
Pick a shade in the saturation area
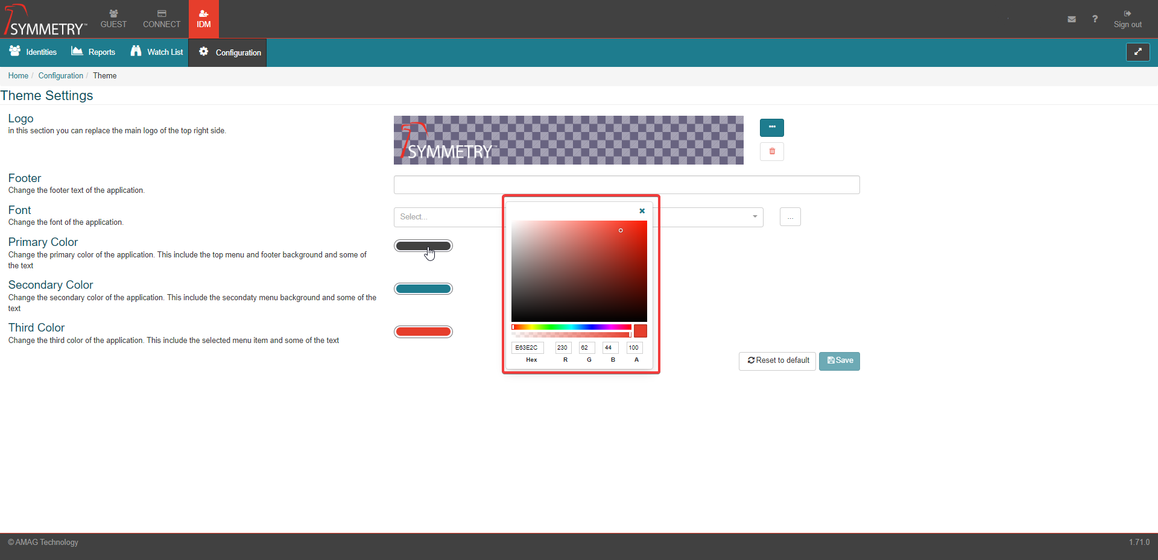[579, 271]
